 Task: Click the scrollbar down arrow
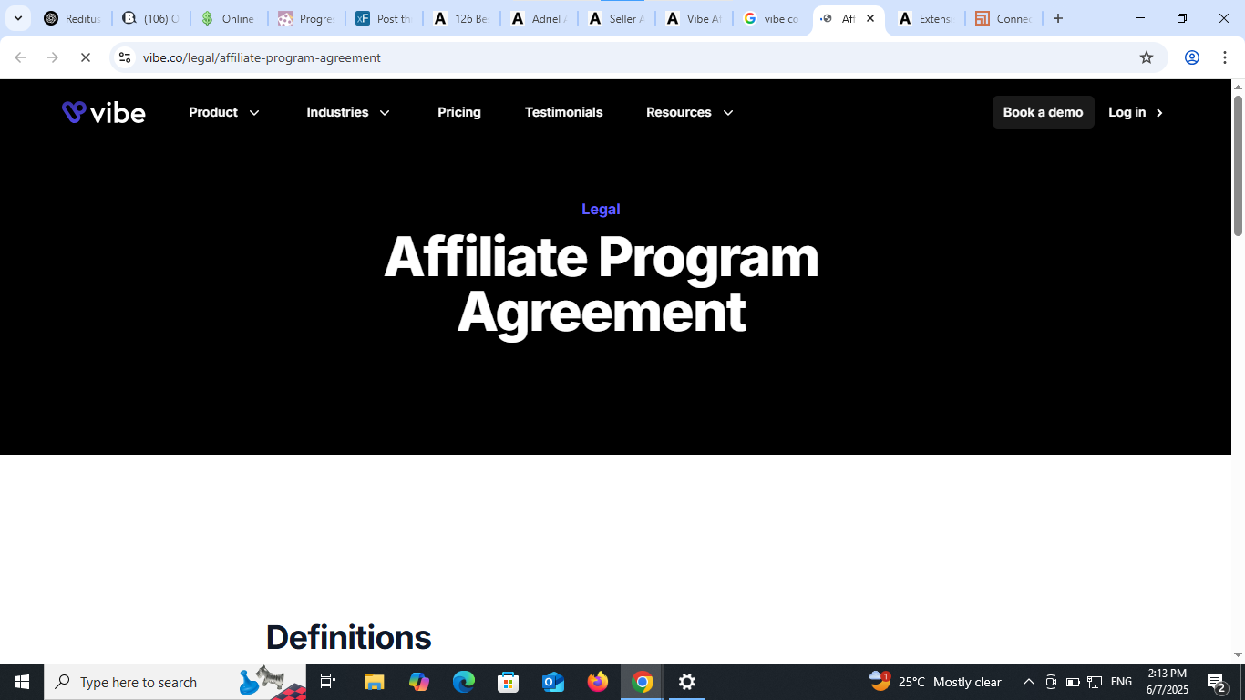coord(1238,654)
